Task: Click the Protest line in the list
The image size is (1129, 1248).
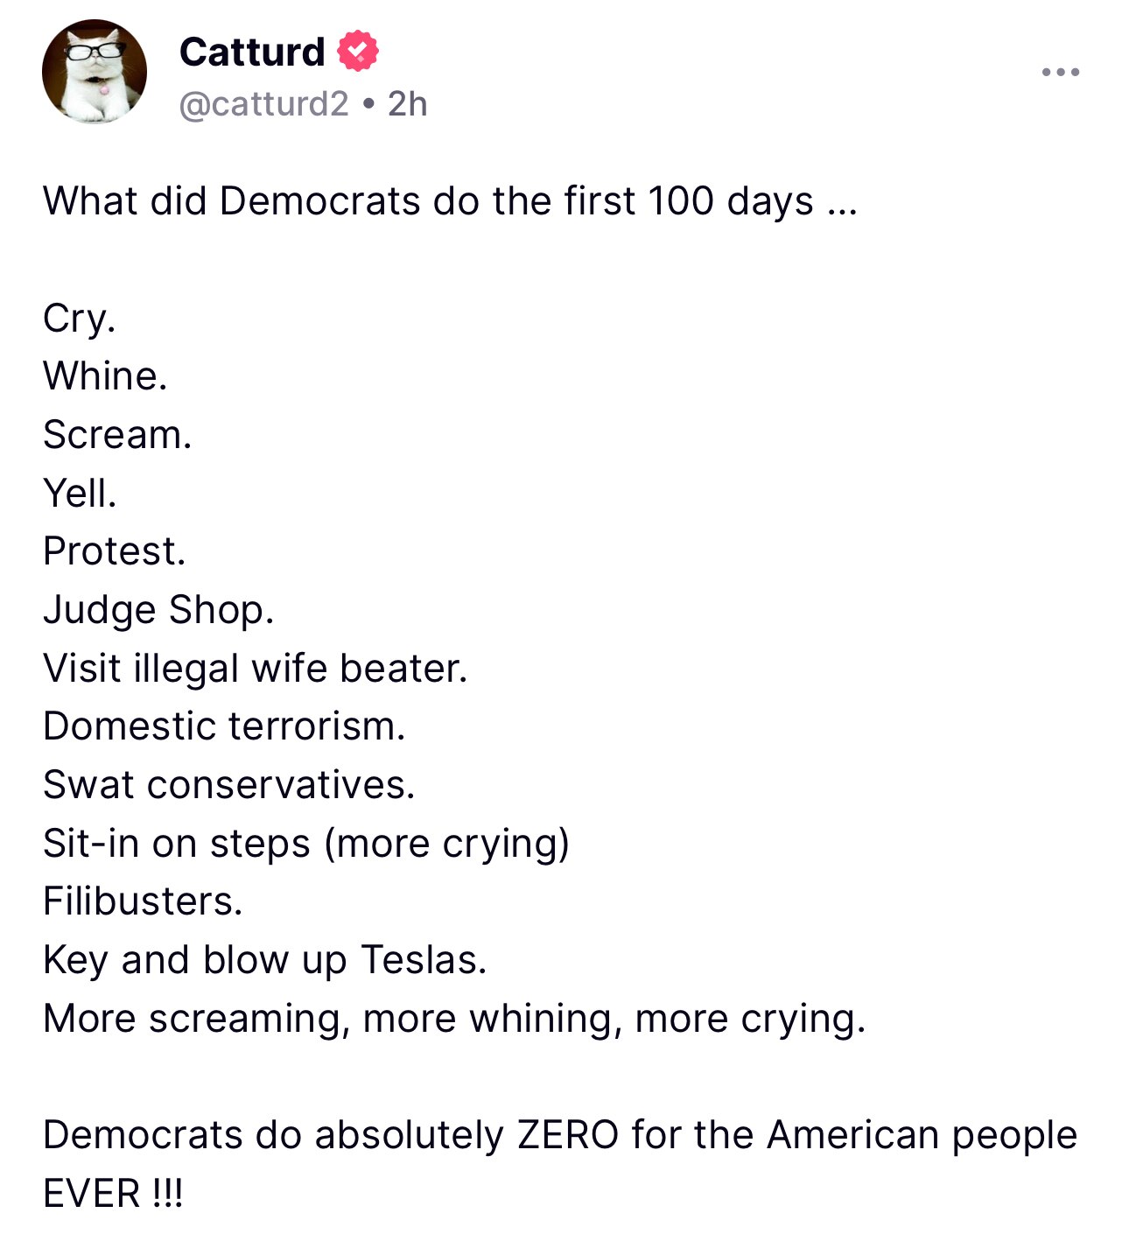Action: point(115,550)
